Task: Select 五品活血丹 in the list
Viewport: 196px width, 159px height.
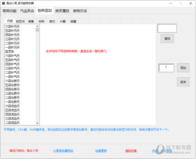Action: point(12,110)
